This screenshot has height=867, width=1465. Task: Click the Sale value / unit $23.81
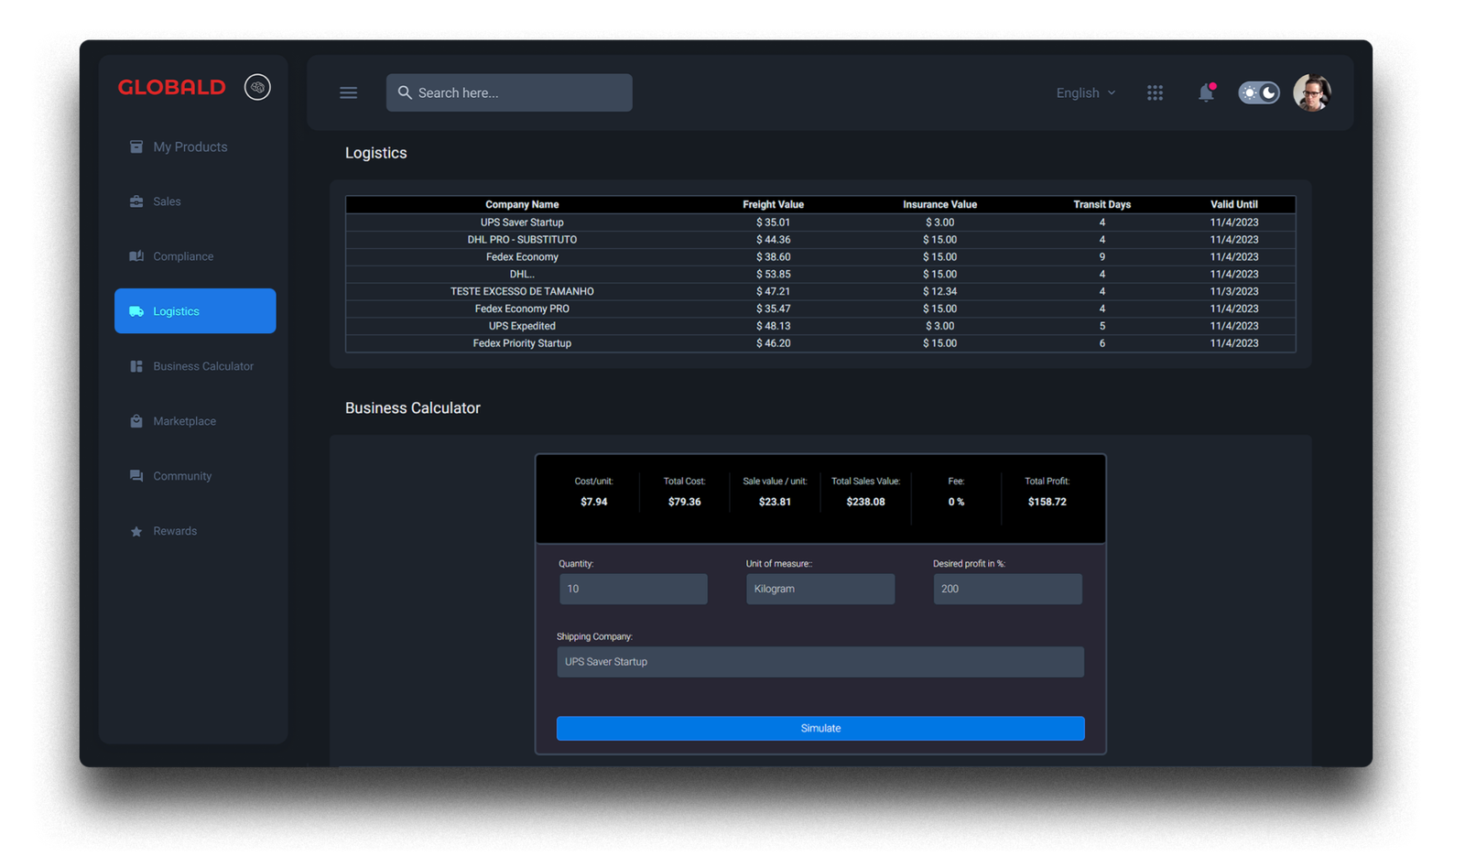click(x=775, y=502)
